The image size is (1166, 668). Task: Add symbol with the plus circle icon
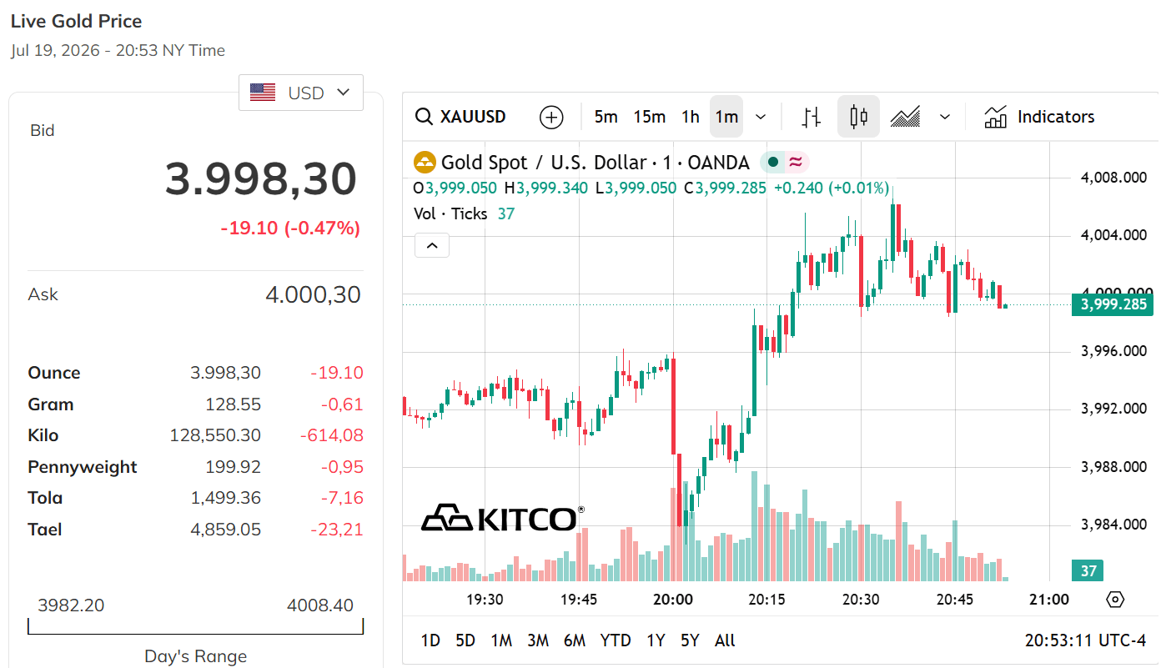tap(551, 117)
